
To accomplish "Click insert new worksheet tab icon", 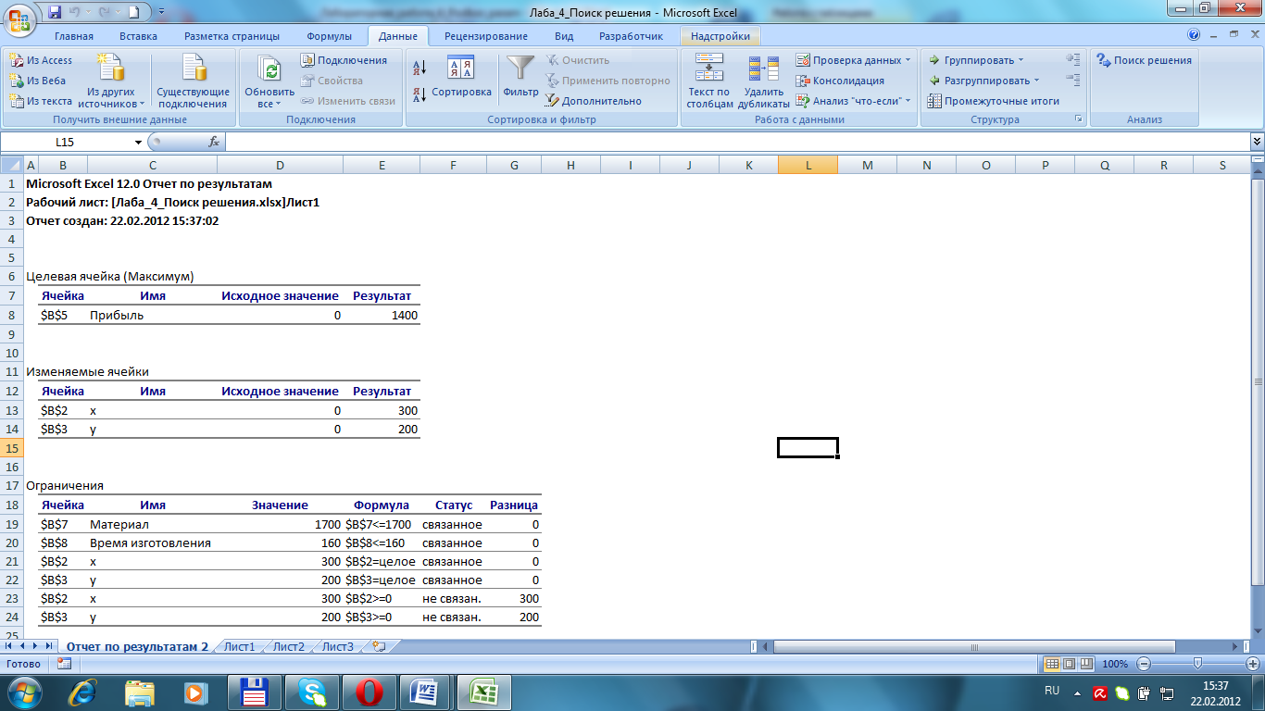I will 378,646.
